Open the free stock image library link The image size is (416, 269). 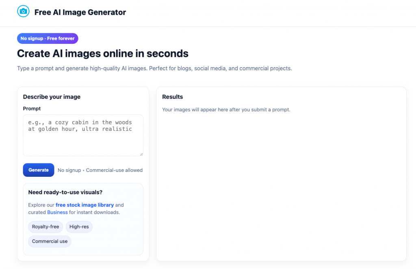coord(84,205)
